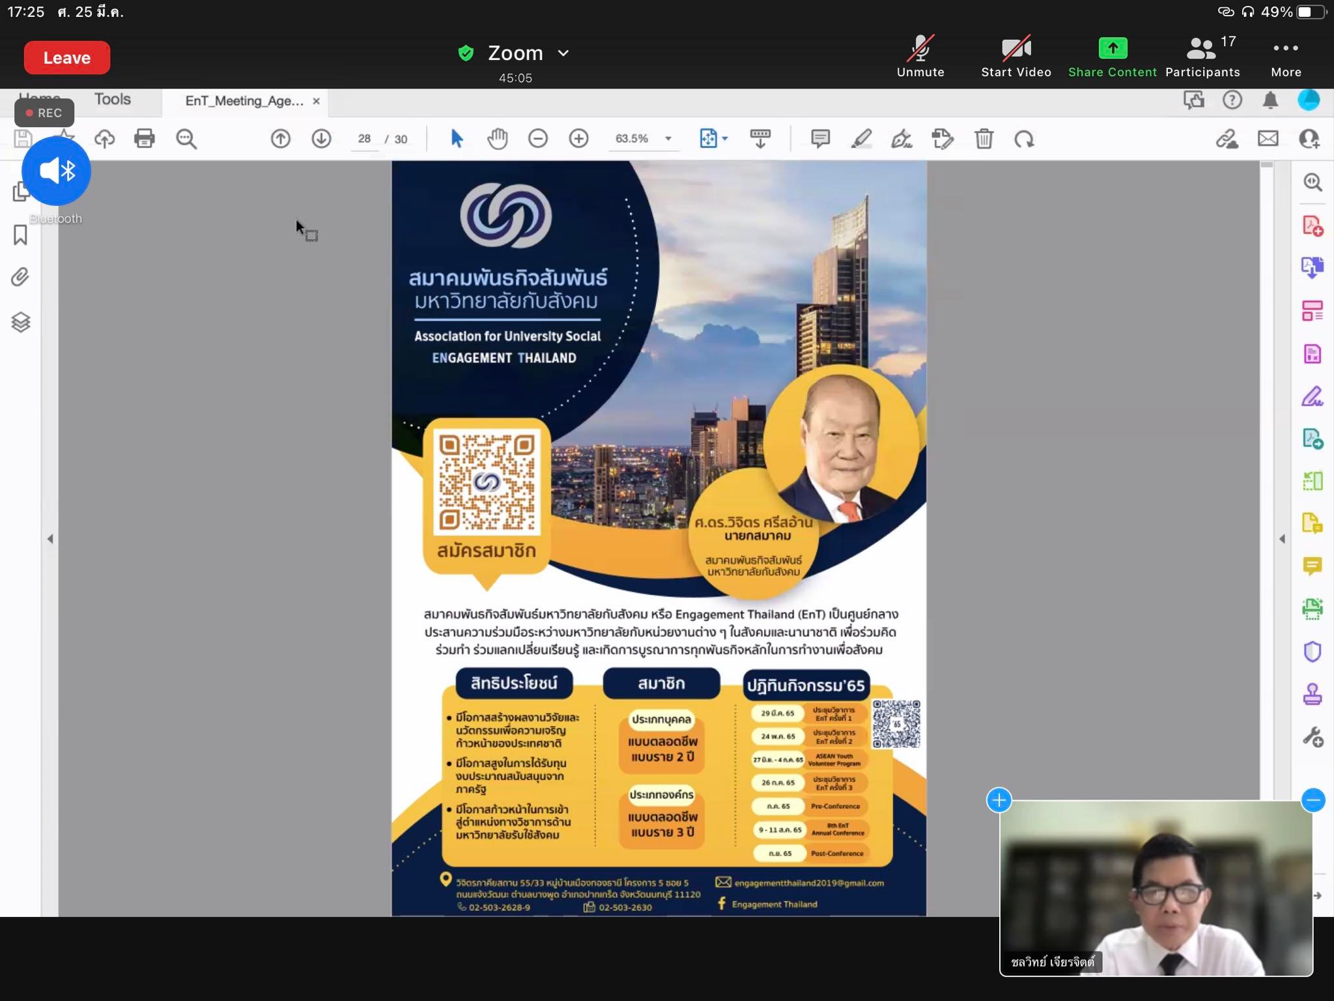
Task: Choose the selection arrow tool
Action: click(x=457, y=139)
